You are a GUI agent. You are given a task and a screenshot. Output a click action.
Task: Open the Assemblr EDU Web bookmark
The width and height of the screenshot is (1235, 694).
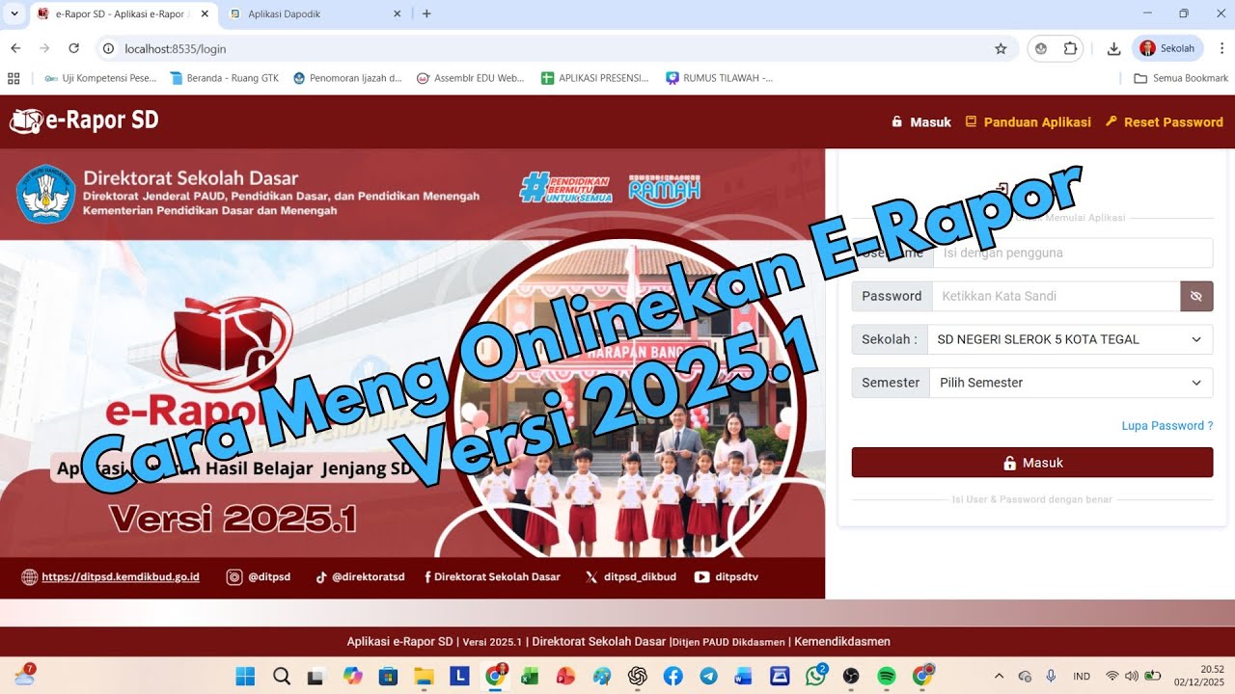pyautogui.click(x=471, y=78)
